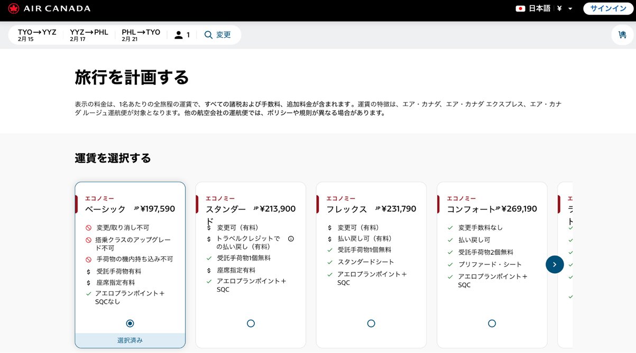Select the ベーシック fare radio button

point(130,323)
